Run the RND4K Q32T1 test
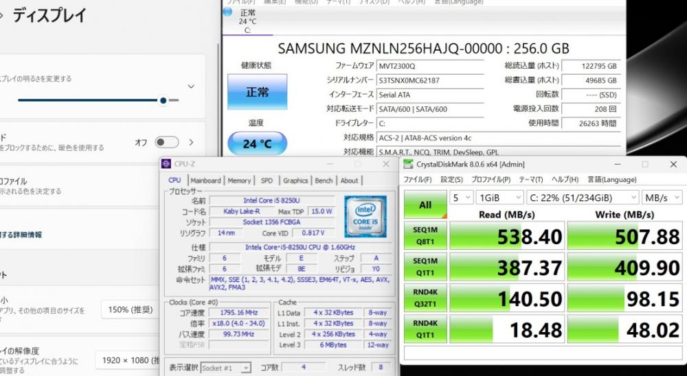This screenshot has width=687, height=376. click(x=425, y=298)
